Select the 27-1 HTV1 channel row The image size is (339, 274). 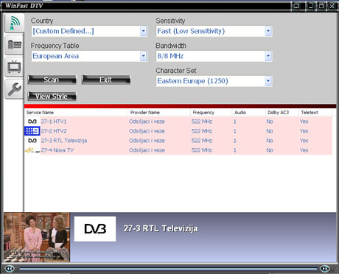(x=178, y=122)
